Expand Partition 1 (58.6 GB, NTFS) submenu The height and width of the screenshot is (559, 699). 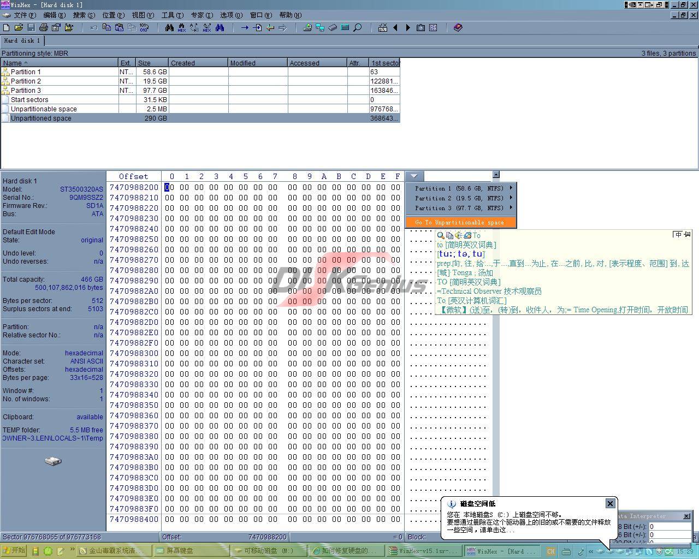(461, 188)
